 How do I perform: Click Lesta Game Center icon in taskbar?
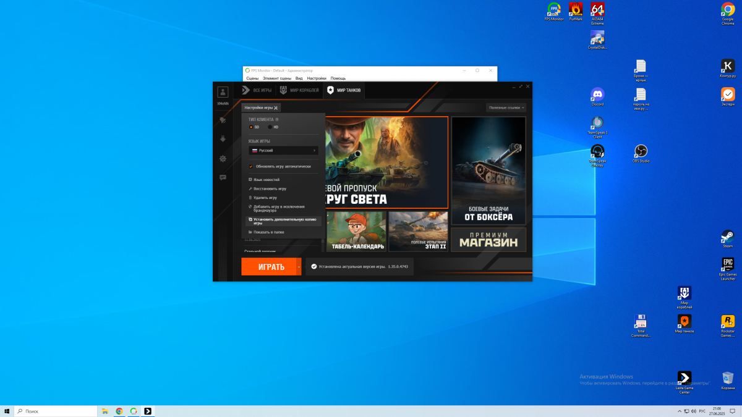pyautogui.click(x=148, y=411)
